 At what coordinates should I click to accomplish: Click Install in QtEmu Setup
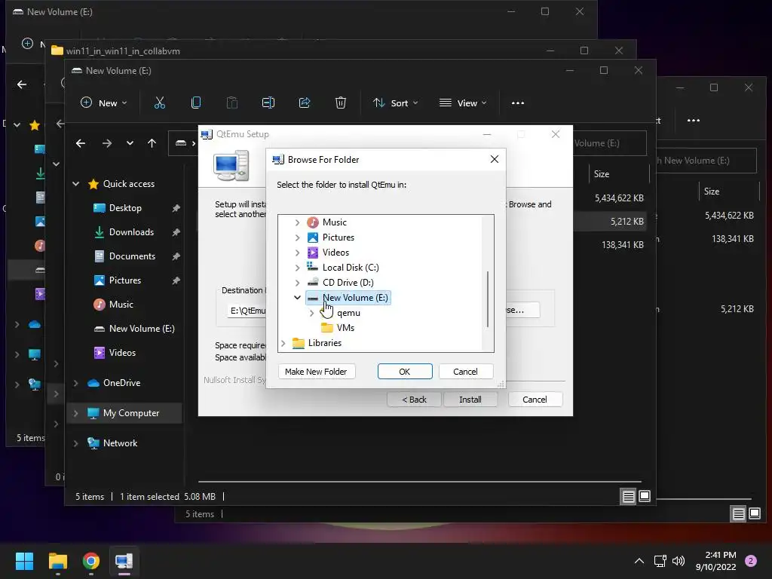click(470, 400)
